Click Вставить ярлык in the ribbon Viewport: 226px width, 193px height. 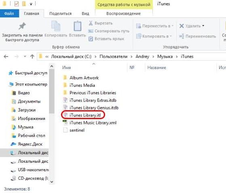(106, 39)
